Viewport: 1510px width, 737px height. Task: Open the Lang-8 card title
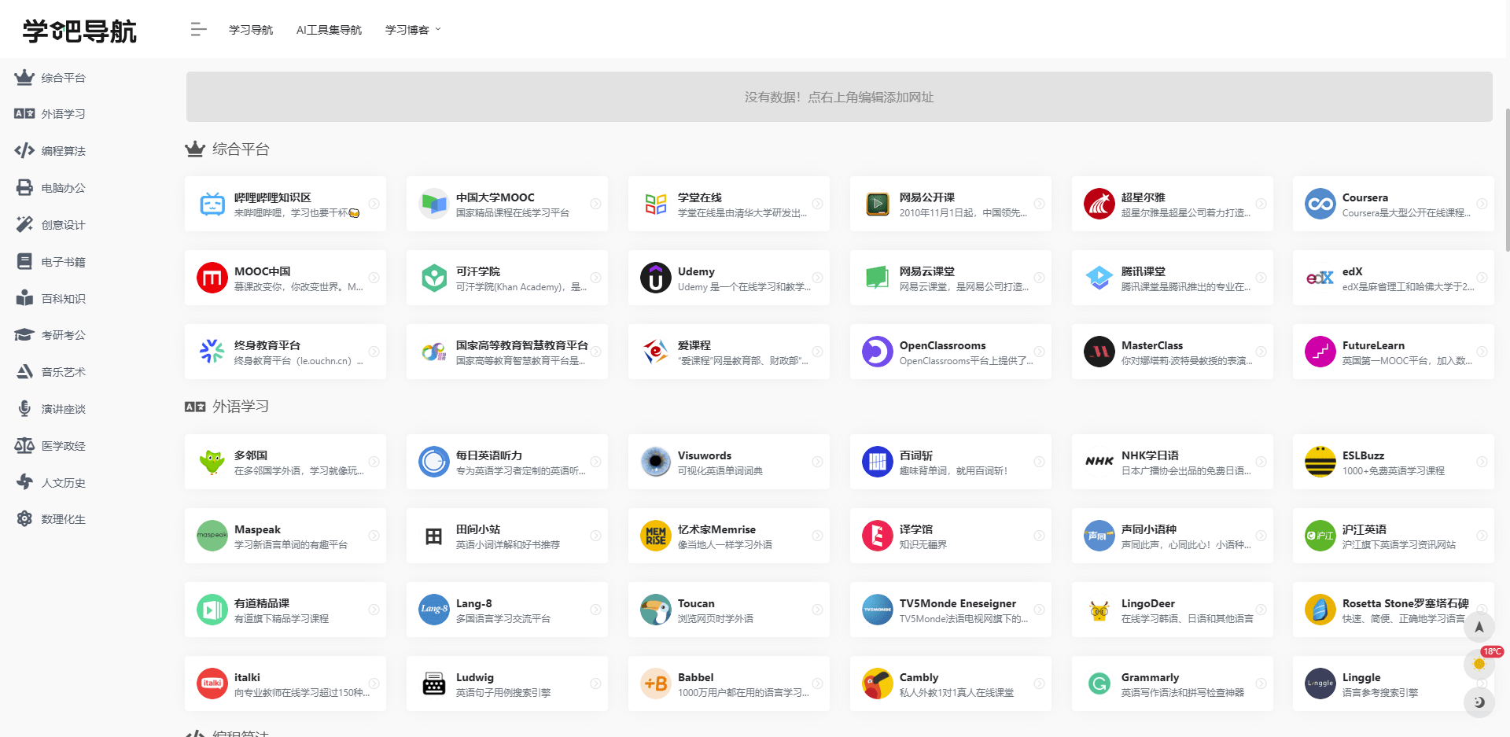click(x=474, y=603)
